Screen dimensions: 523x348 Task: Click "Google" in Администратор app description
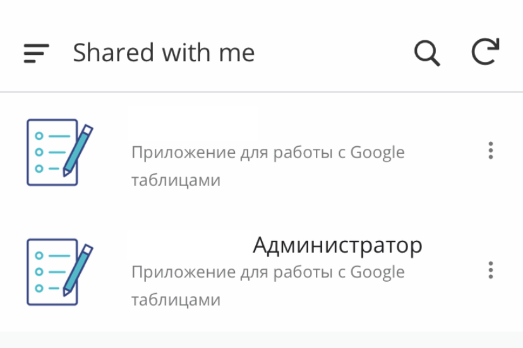click(377, 273)
